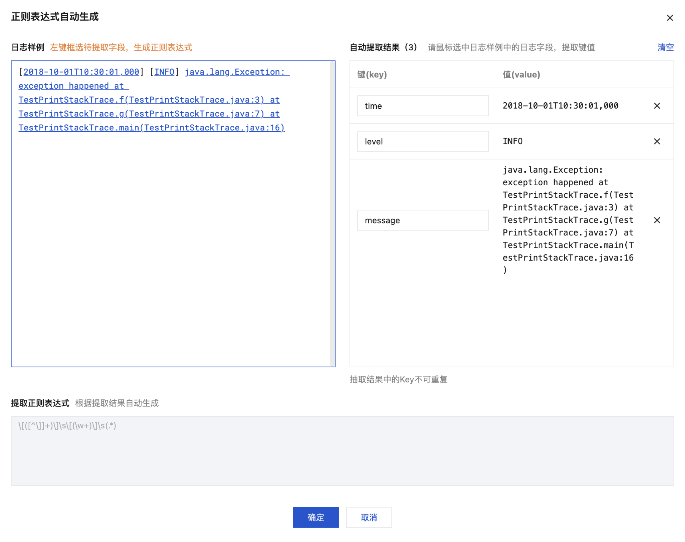
Task: Remove the time key-value row
Action: (657, 106)
